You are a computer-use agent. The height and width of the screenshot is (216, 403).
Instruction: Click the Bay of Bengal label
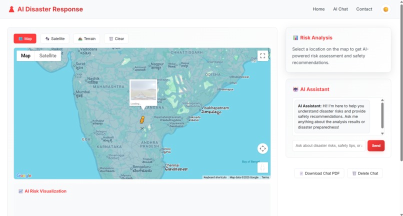(x=251, y=161)
